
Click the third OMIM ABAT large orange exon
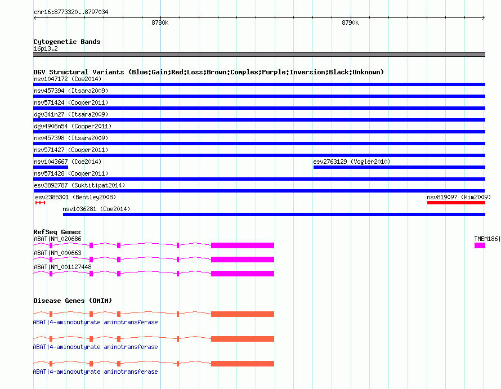[243, 364]
